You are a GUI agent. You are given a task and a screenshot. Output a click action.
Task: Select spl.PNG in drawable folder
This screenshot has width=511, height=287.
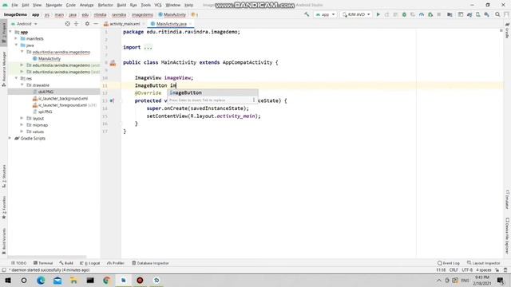45,112
